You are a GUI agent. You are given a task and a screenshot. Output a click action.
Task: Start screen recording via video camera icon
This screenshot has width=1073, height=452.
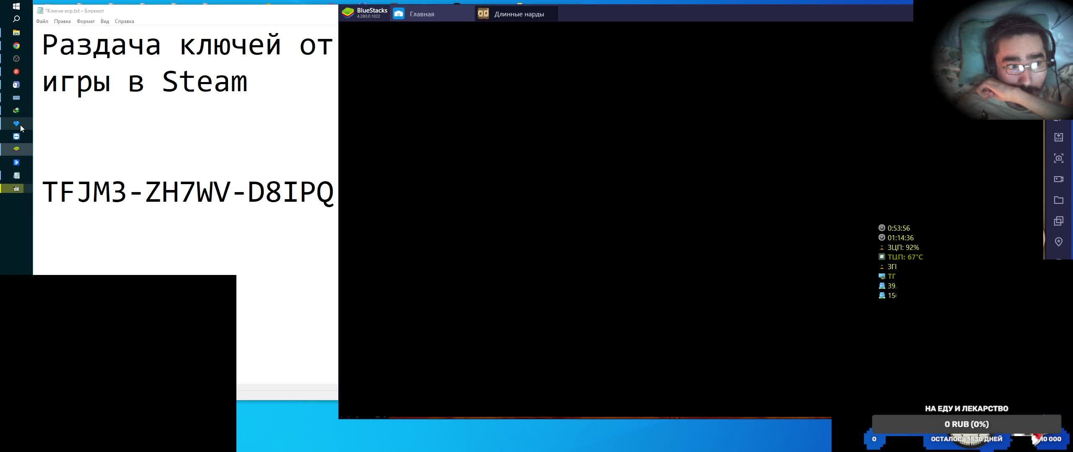[x=1058, y=179]
